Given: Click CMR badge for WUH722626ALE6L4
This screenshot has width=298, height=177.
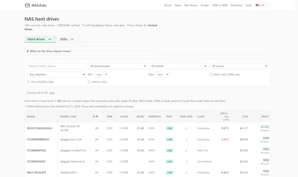Looking at the screenshot, I should [x=169, y=128].
